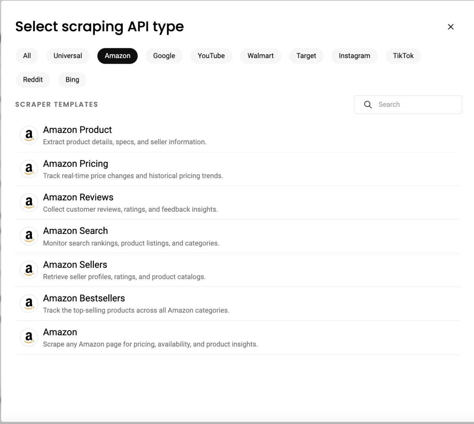This screenshot has width=474, height=424.
Task: Select the Amazon Bestsellers template
Action: [237, 303]
